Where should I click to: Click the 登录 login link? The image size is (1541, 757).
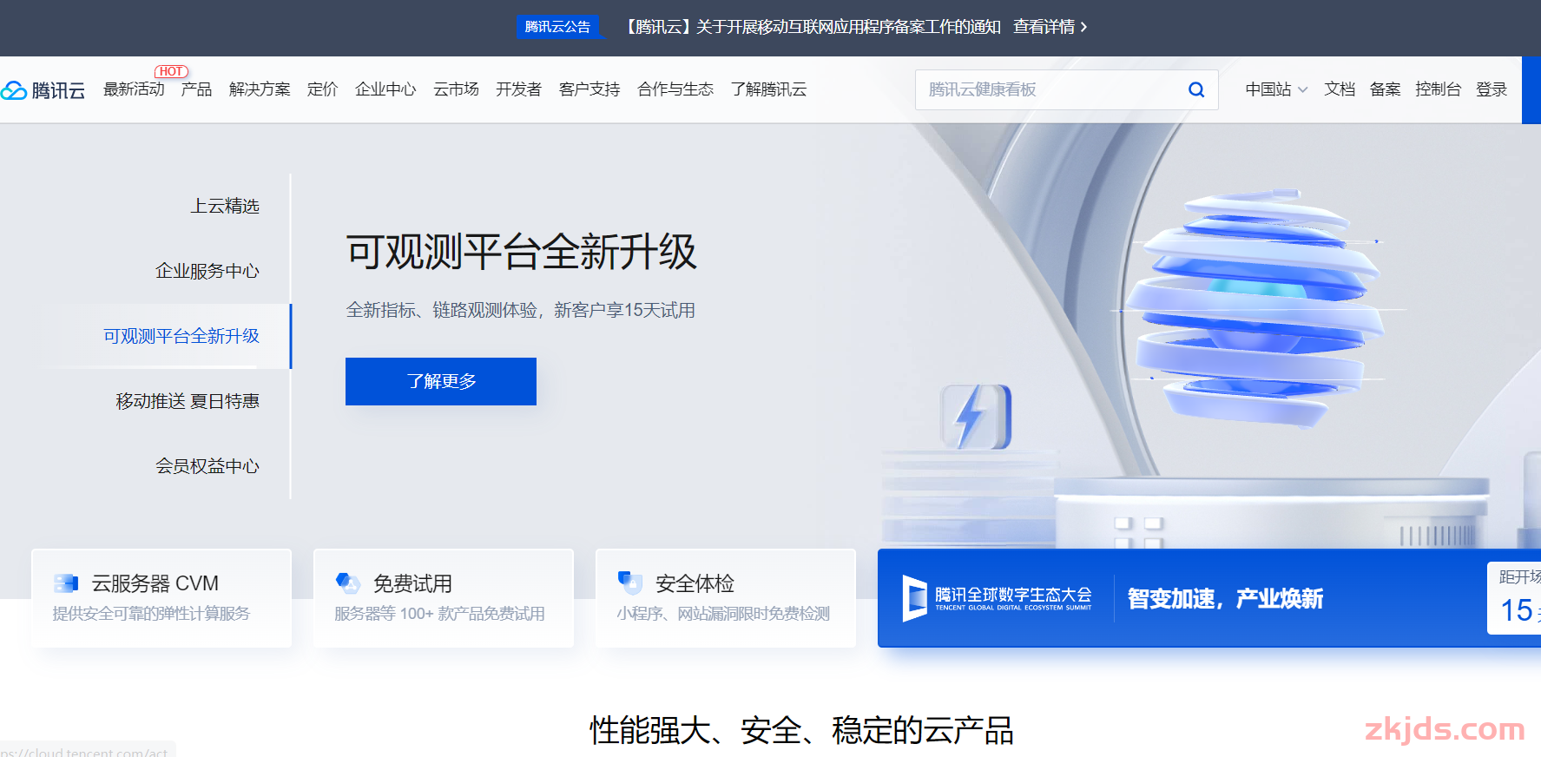tap(1492, 89)
